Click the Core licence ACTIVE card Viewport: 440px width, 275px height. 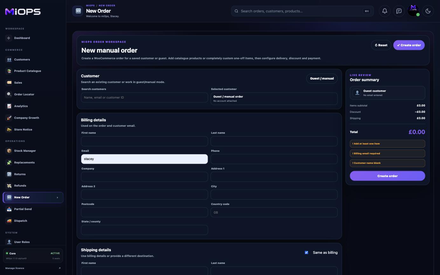point(33,256)
